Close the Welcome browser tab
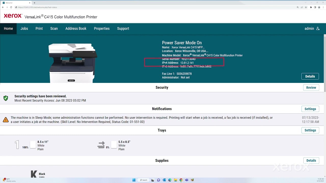326x183 pixels. 30,3
